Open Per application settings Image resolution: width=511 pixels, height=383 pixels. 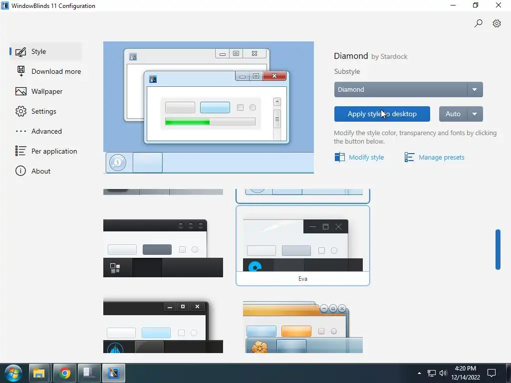[46, 151]
